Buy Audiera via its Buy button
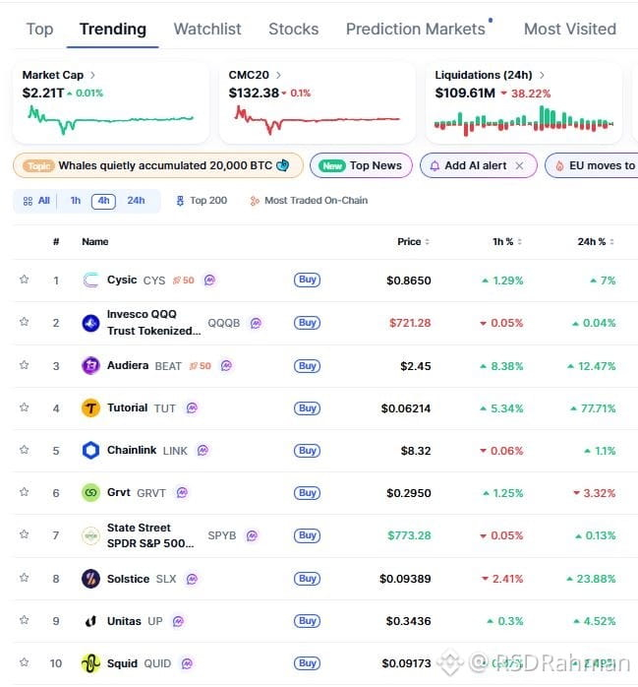Image resolution: width=638 pixels, height=687 pixels. [307, 366]
